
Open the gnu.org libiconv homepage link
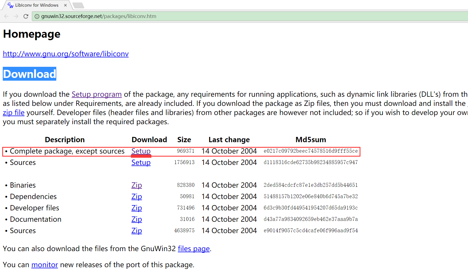point(66,54)
